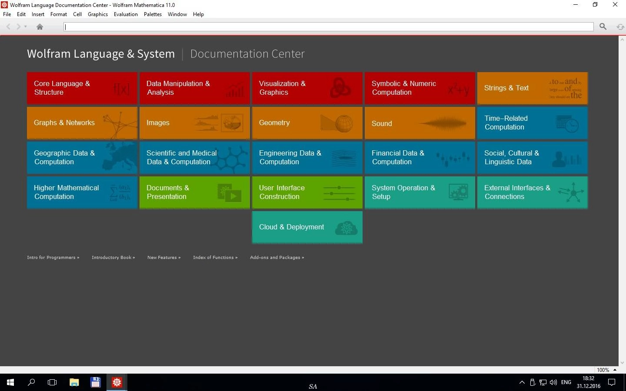
Task: Open External Interfaces & Connections tile
Action: 533,192
